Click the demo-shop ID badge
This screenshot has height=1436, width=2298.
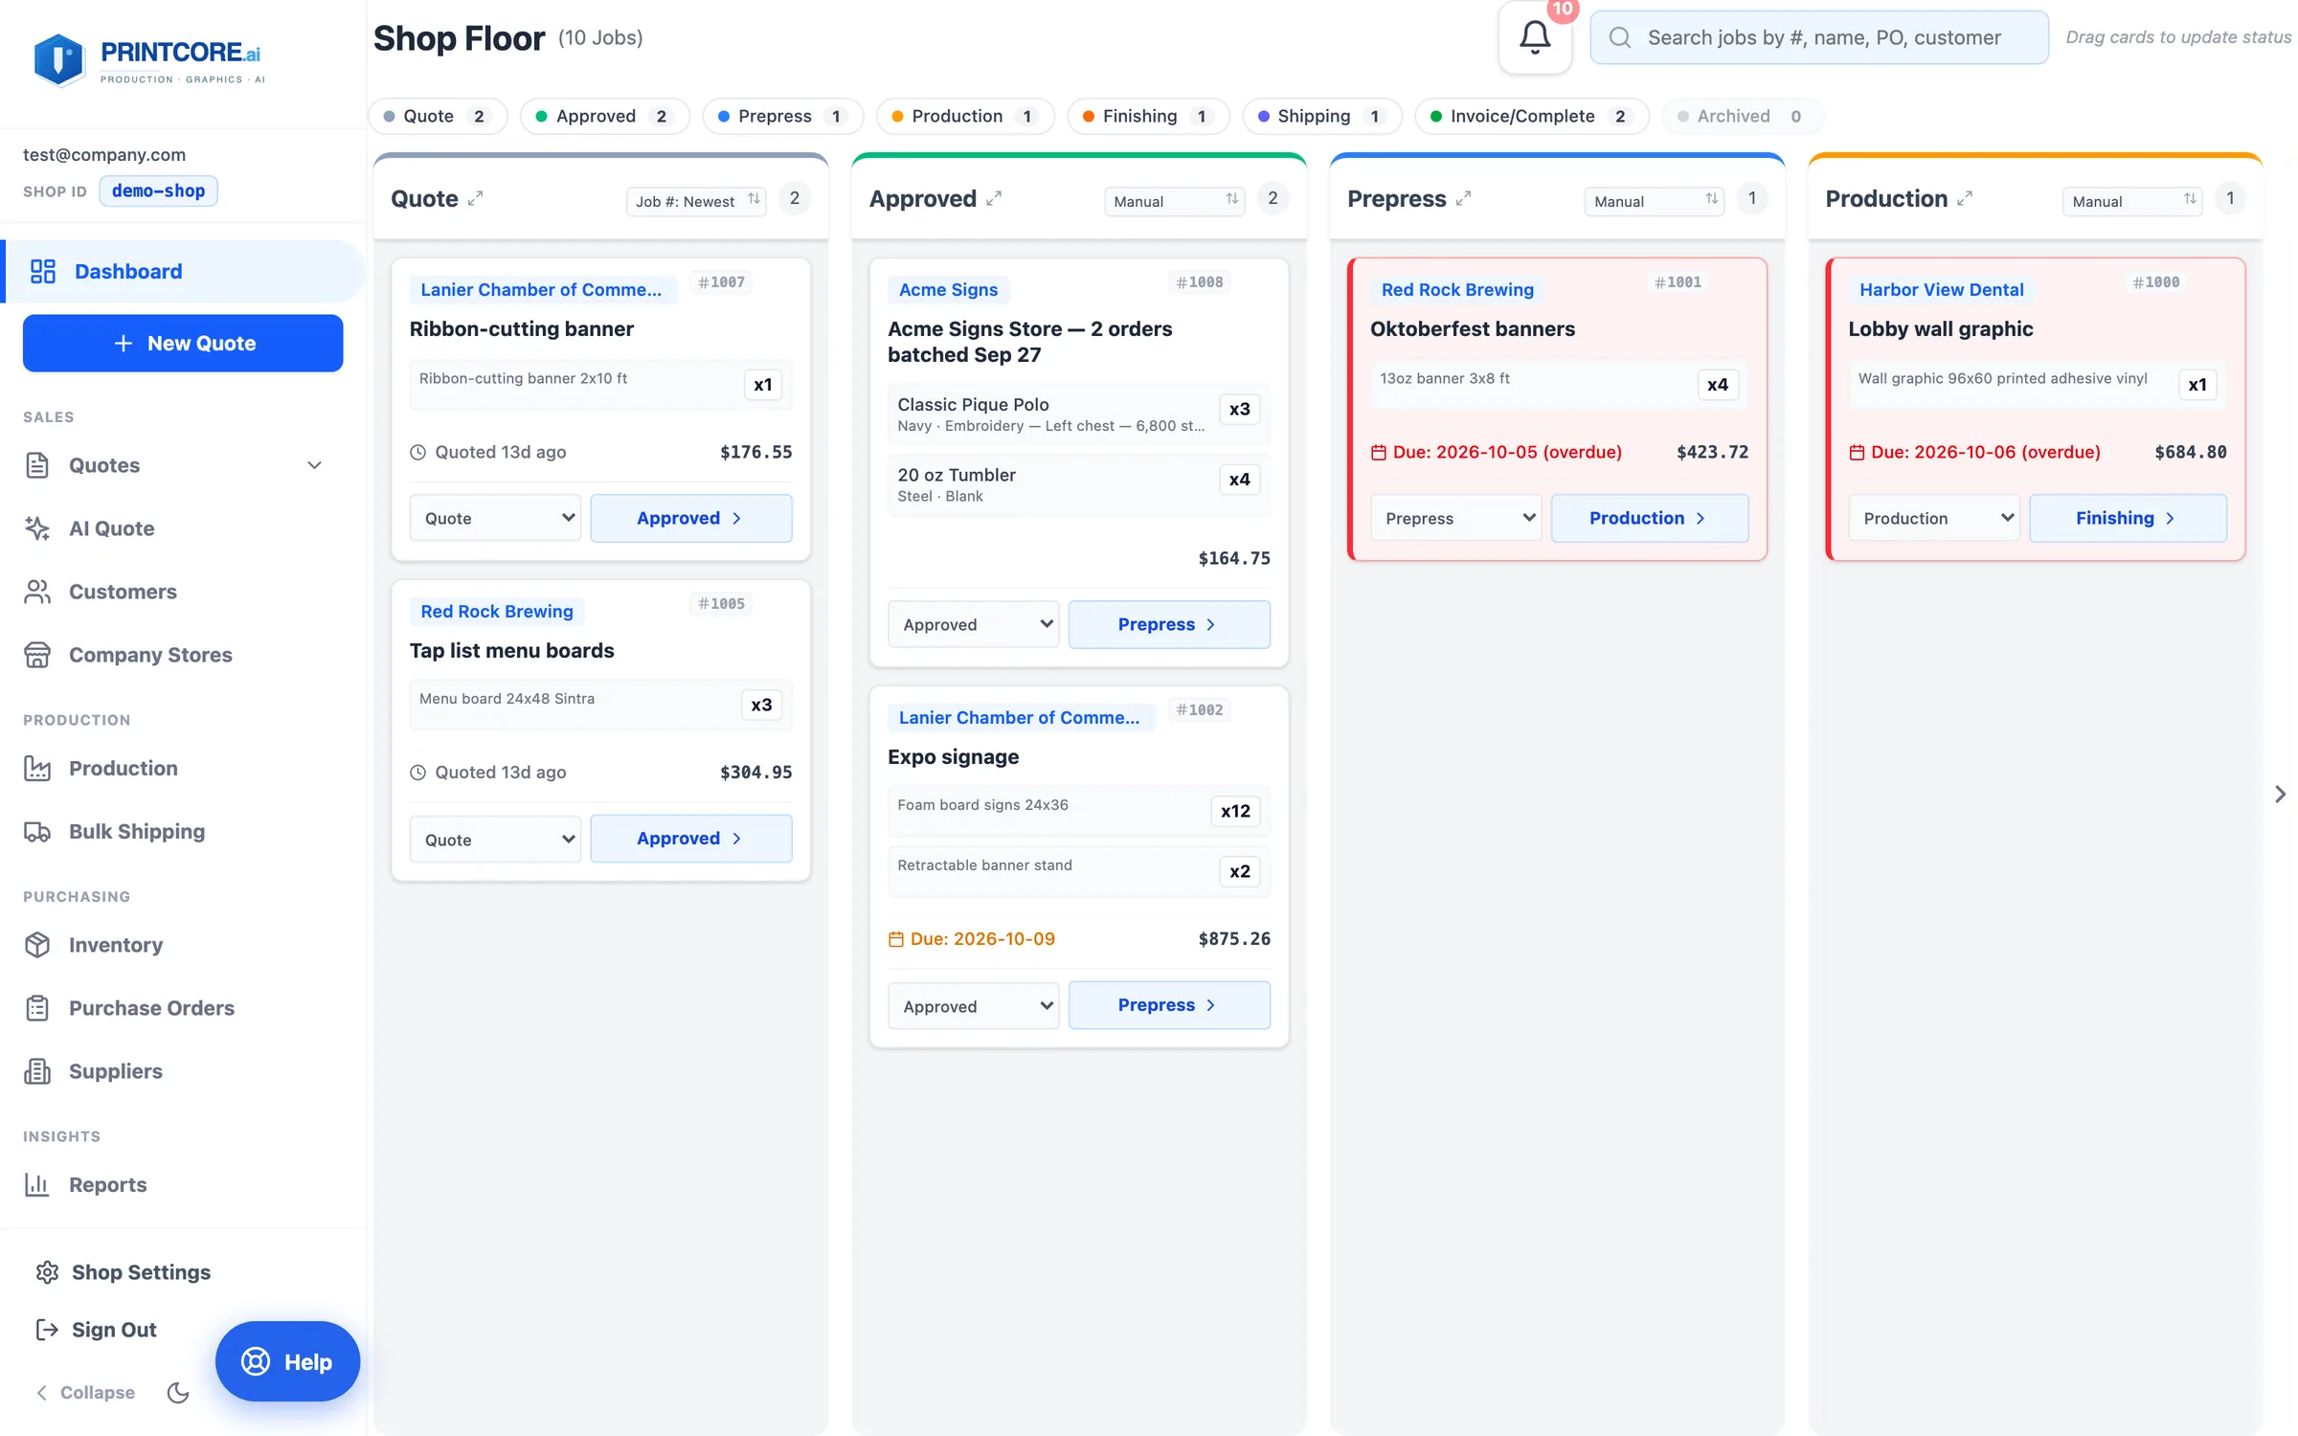point(158,191)
